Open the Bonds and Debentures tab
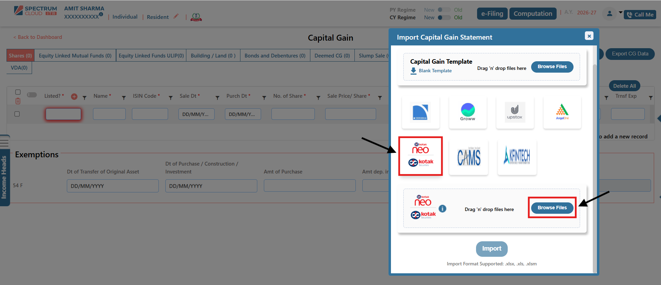661x285 pixels. coord(275,56)
